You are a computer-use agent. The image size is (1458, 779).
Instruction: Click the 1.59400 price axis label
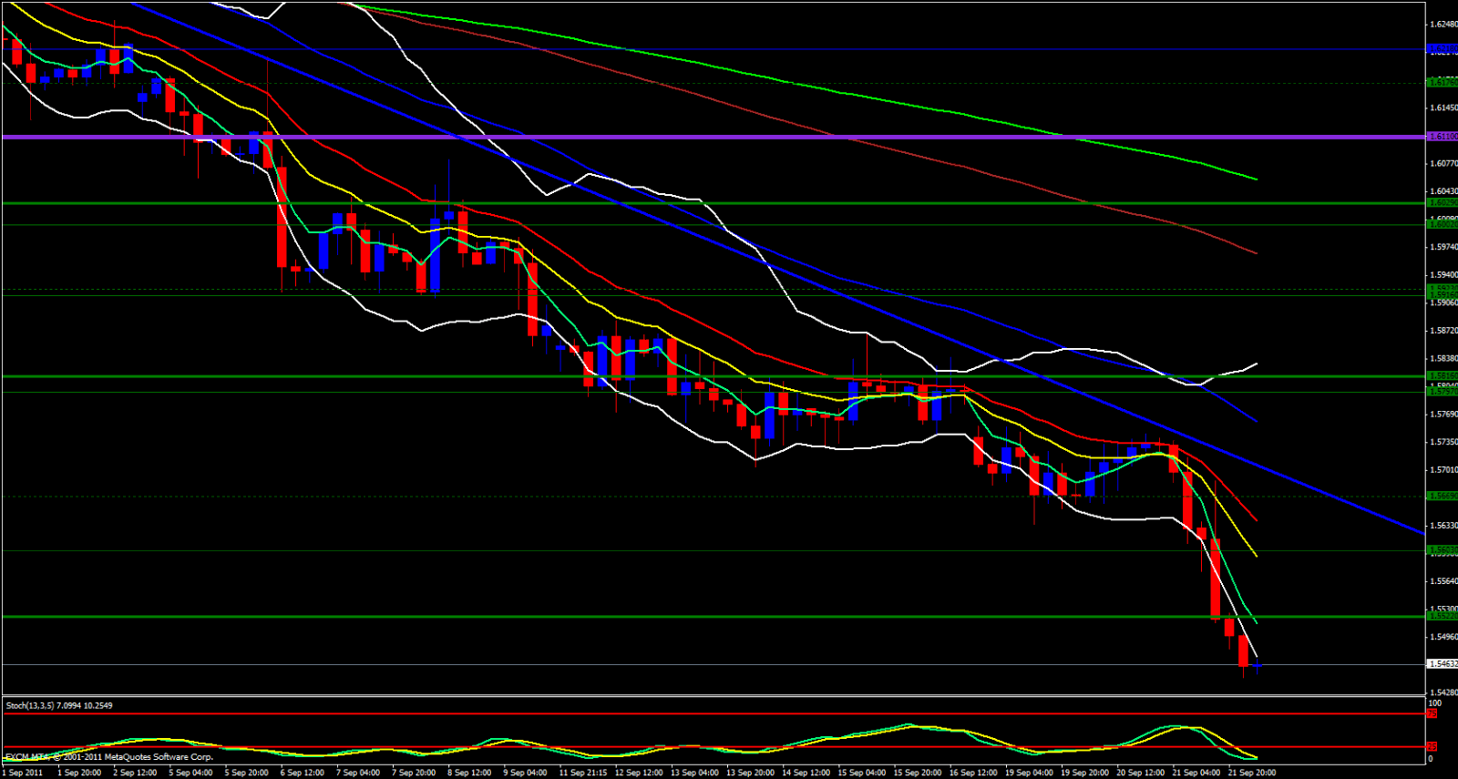click(x=1444, y=275)
